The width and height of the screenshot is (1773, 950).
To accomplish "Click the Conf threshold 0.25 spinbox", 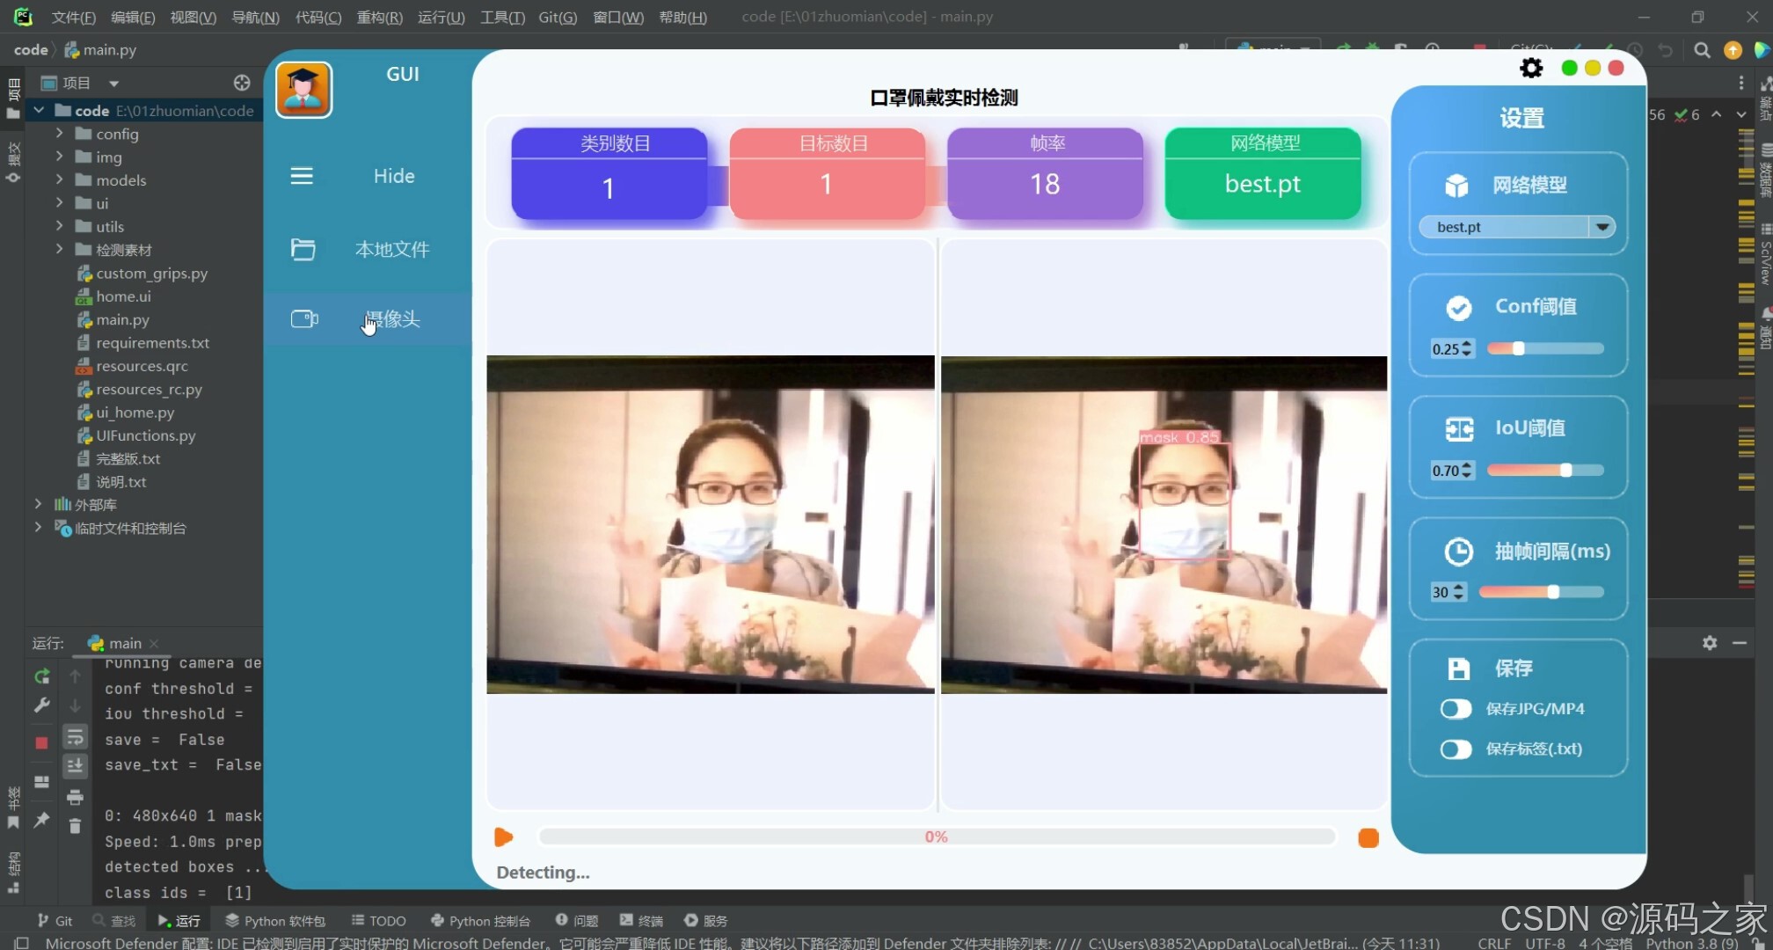I will coord(1447,349).
